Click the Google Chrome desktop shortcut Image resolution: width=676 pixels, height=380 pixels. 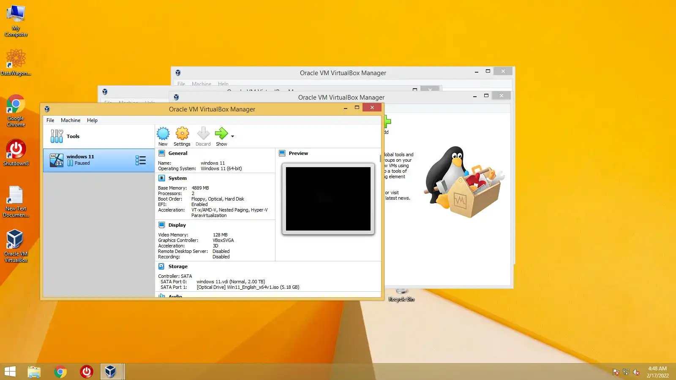pos(16,111)
